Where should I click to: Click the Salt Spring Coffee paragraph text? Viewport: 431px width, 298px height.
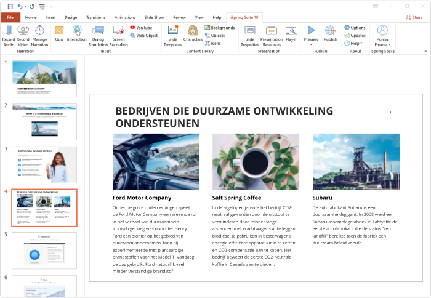click(254, 236)
